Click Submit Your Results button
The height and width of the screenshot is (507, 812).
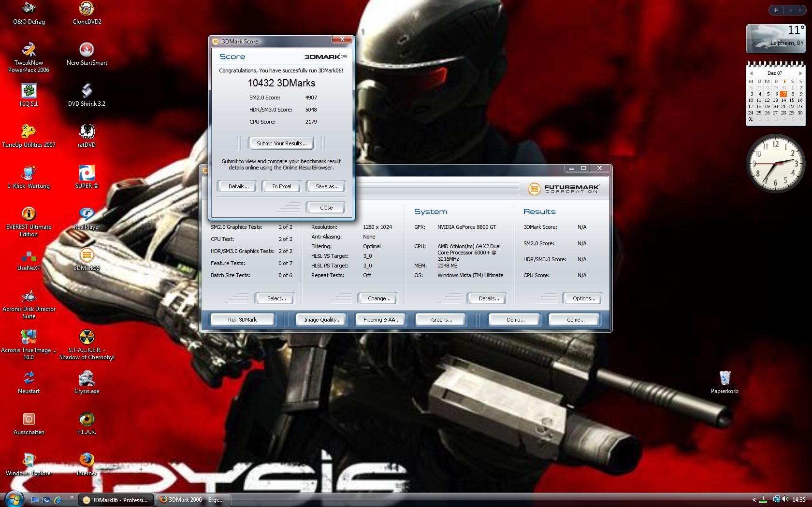[x=281, y=143]
